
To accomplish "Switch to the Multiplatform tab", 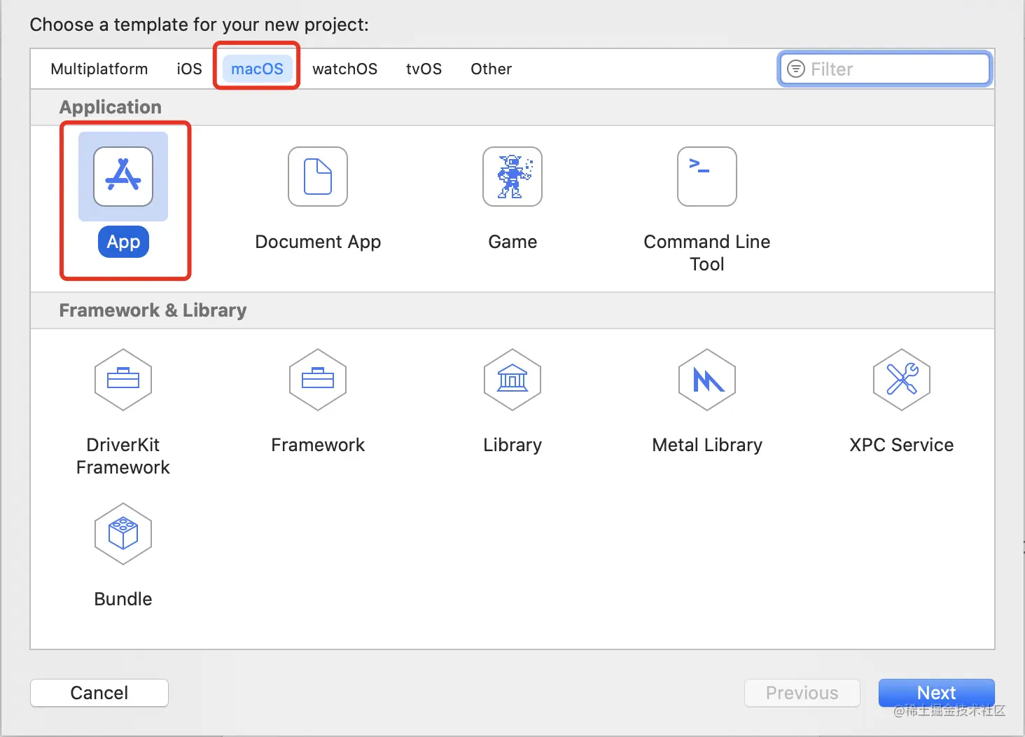I will [99, 69].
